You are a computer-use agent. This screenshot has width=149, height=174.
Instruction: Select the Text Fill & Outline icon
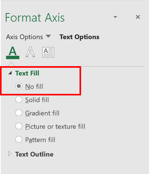point(13,53)
